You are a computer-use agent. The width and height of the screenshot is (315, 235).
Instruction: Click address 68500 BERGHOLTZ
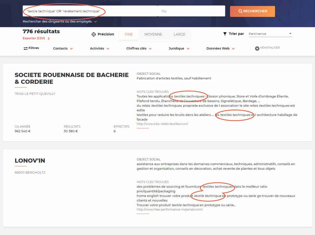30,173
